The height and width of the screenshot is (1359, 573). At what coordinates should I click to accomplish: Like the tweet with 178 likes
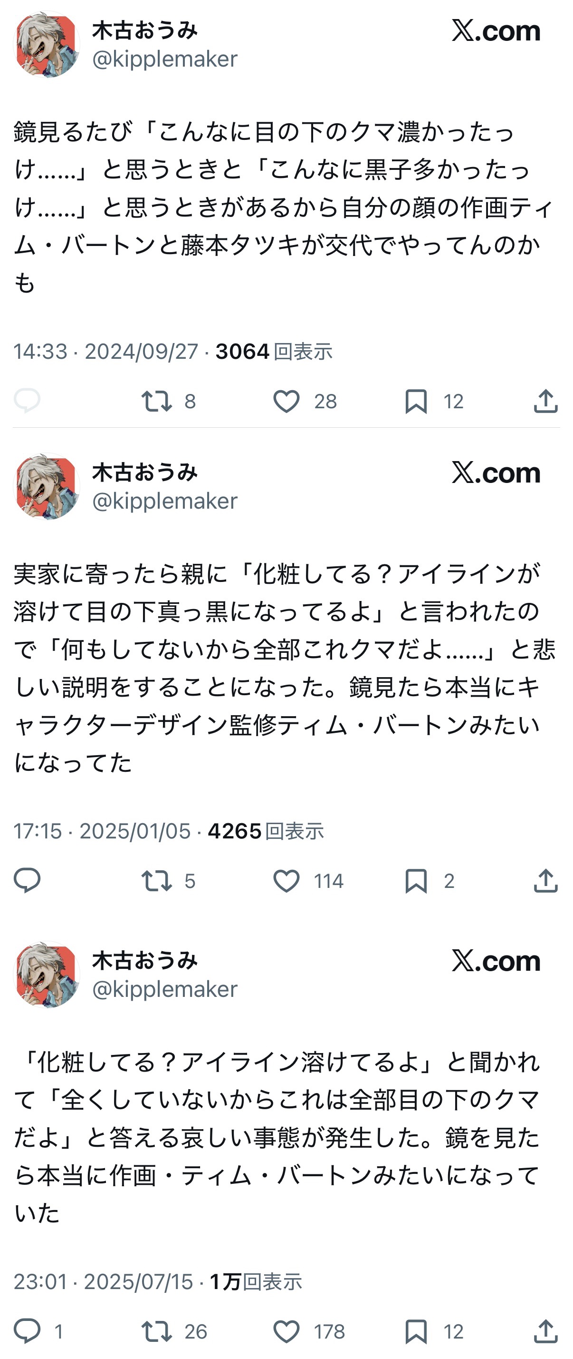pyautogui.click(x=286, y=1331)
